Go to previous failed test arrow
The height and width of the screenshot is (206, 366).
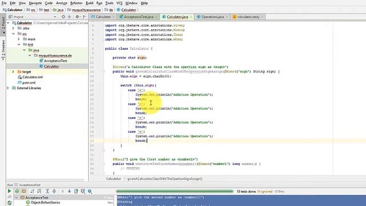click(x=62, y=191)
